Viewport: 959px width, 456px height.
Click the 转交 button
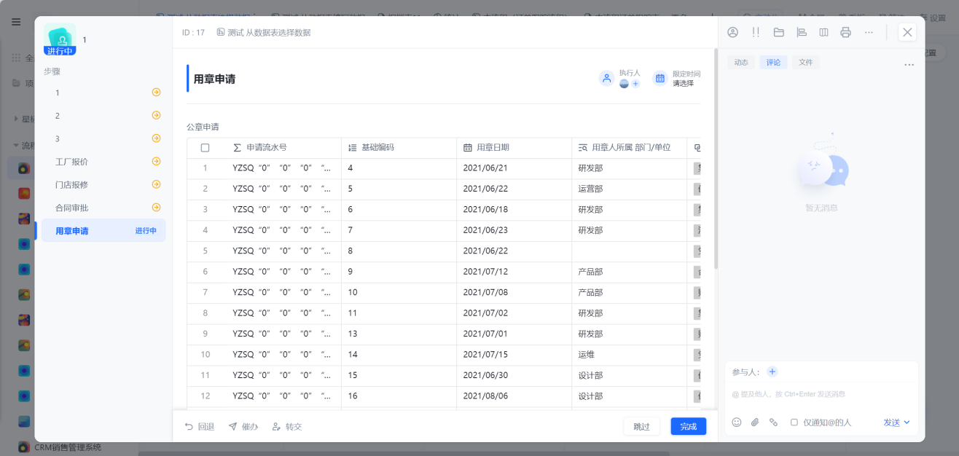pos(286,427)
